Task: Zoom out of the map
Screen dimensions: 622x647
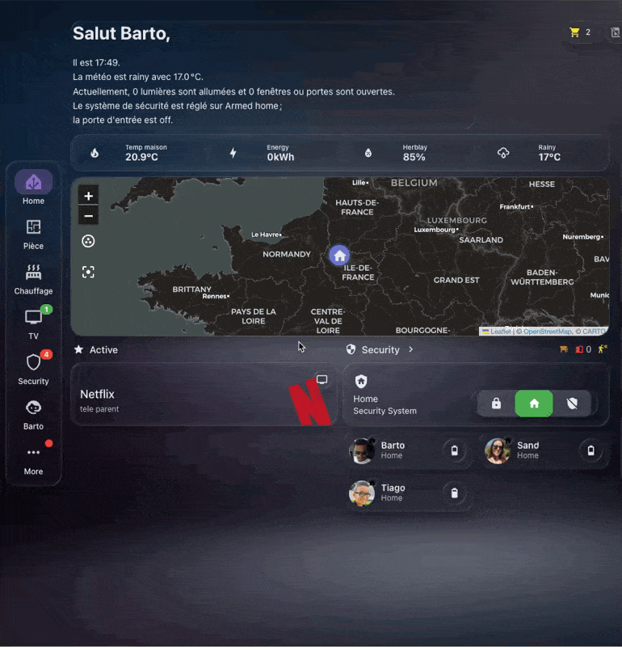Action: tap(88, 216)
